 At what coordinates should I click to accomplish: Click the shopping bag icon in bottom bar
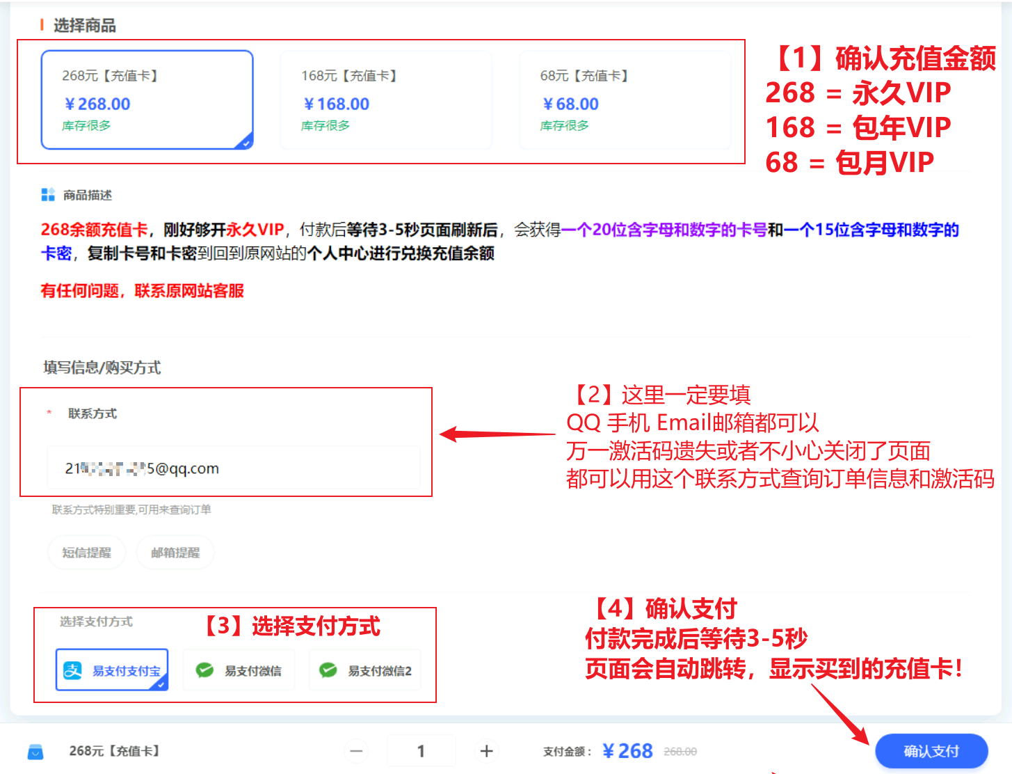(35, 752)
